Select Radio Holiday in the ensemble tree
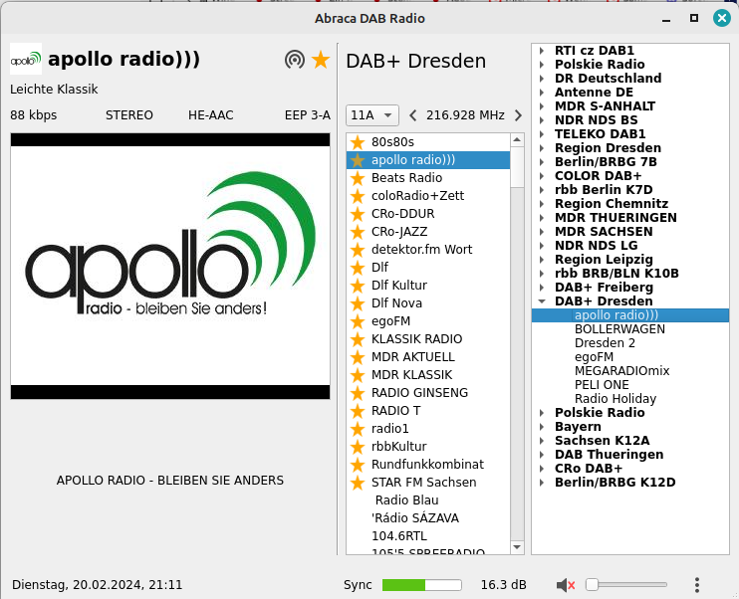Screen dimensions: 739x599 [x=615, y=399]
